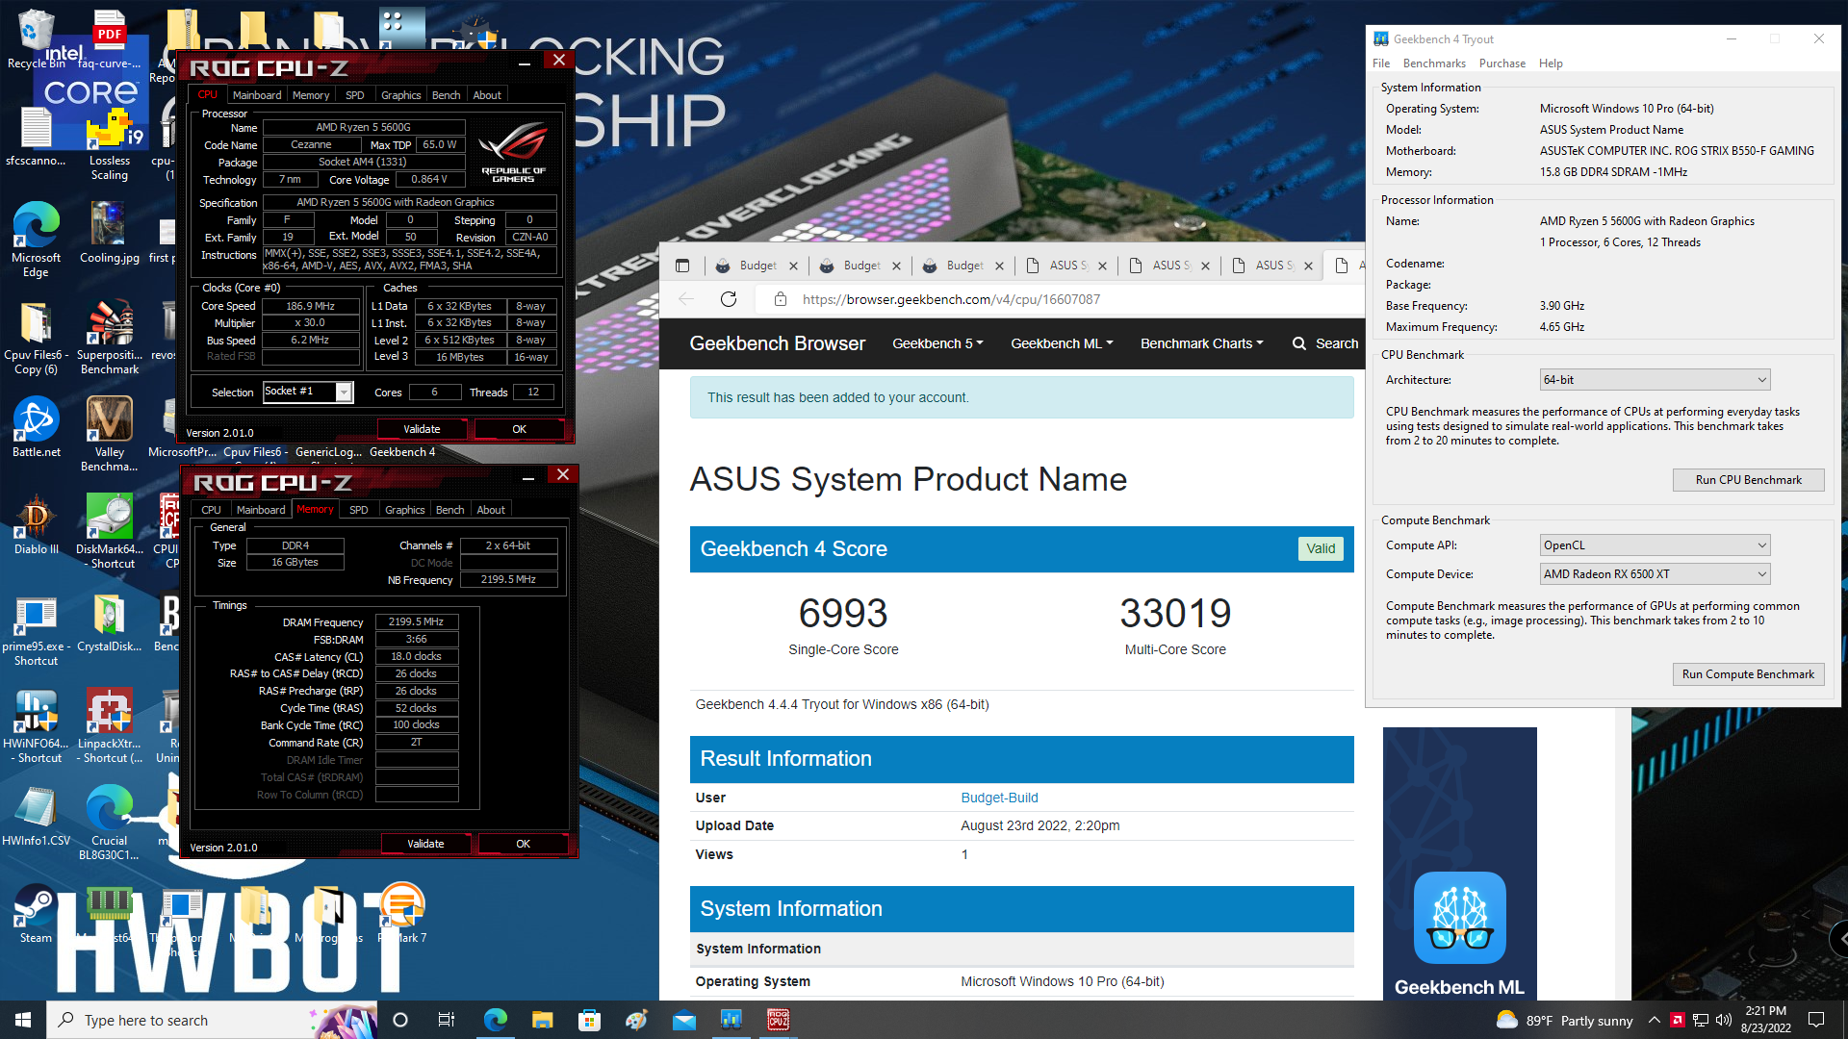Open File Explorer from the taskbar

click(542, 1020)
